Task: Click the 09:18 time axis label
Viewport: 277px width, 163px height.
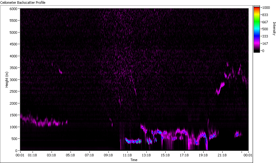Action: click(108, 155)
